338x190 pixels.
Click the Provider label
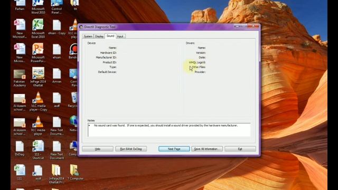pos(200,72)
